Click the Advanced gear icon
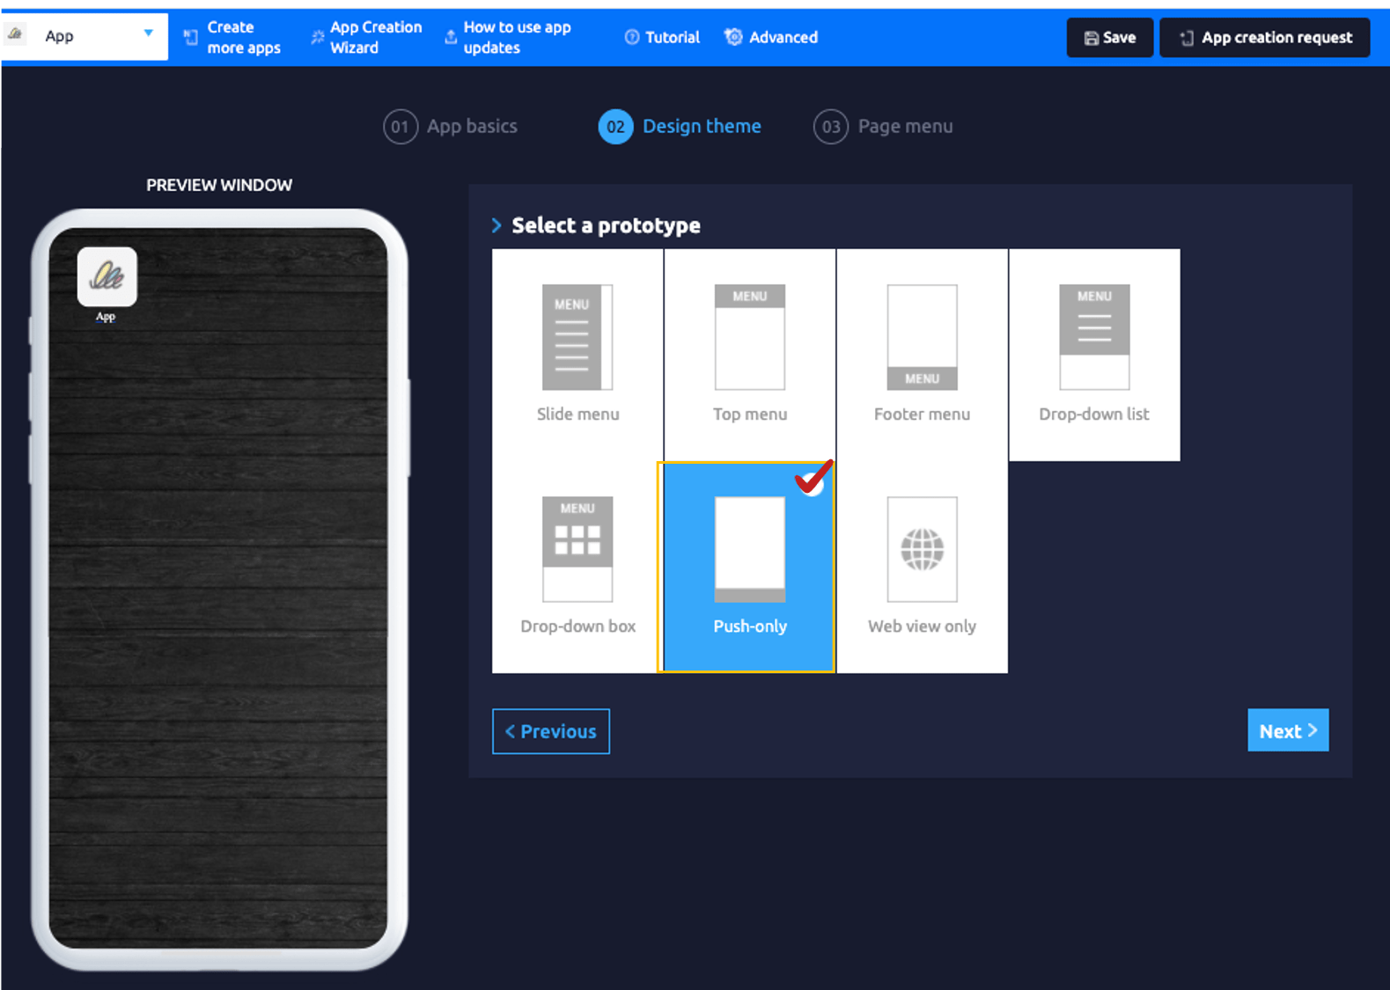This screenshot has width=1390, height=990. [733, 37]
